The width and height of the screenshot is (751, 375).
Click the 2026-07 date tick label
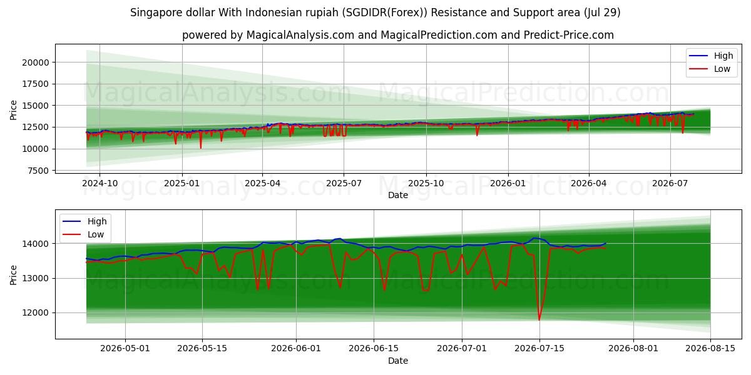click(x=670, y=182)
